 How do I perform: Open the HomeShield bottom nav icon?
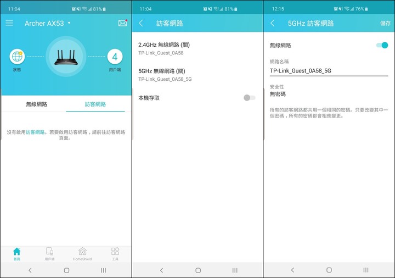82,254
